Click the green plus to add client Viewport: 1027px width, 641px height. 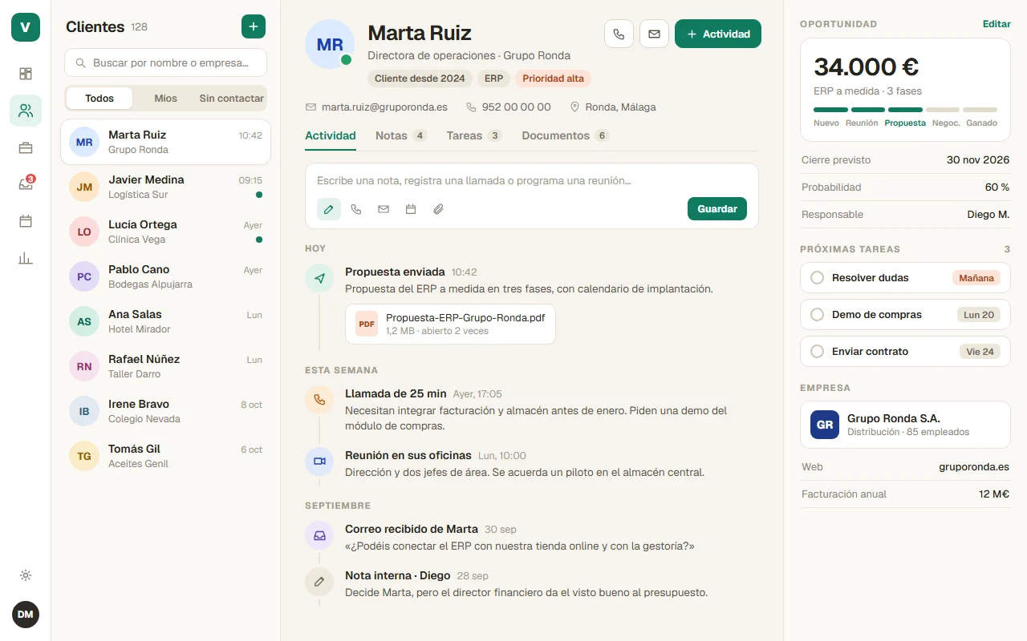pyautogui.click(x=254, y=26)
